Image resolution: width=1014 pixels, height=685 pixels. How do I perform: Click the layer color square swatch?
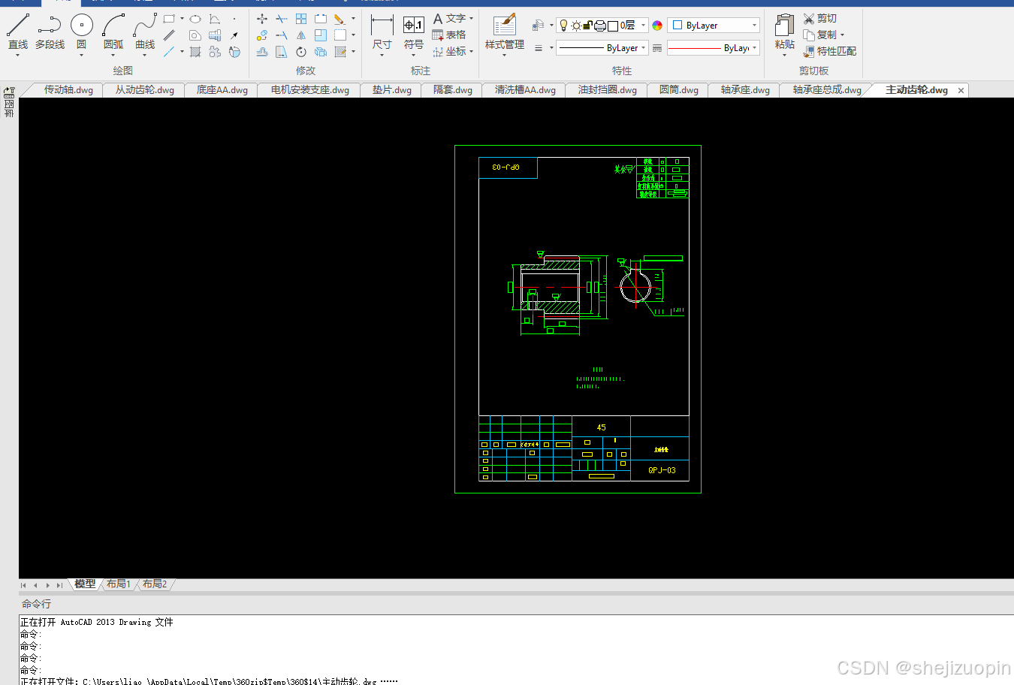point(613,26)
